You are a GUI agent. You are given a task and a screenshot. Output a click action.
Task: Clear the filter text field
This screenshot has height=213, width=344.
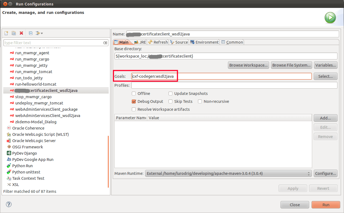click(106, 43)
